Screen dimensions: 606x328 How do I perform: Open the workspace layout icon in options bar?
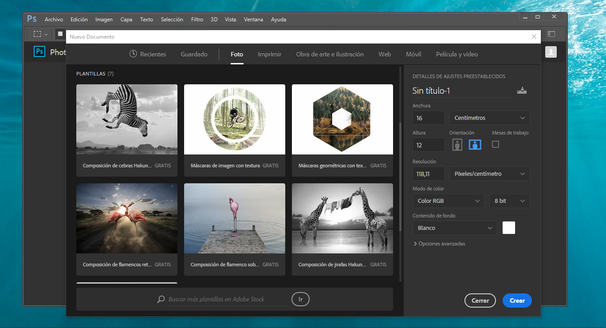point(551,34)
